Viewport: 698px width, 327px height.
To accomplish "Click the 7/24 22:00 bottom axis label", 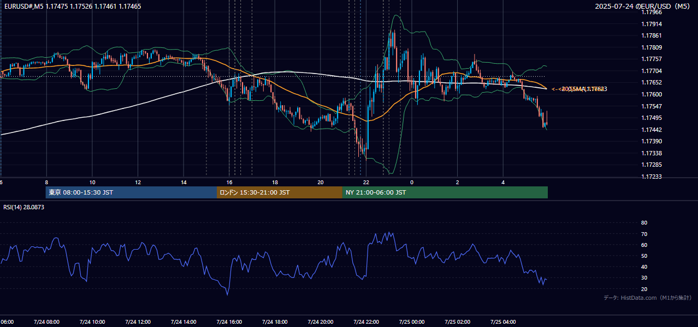I will pyautogui.click(x=366, y=322).
